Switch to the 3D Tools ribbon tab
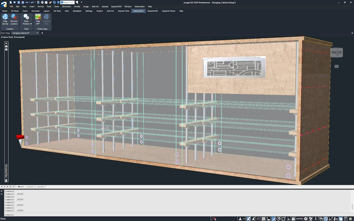The image size is (354, 221). click(x=57, y=11)
